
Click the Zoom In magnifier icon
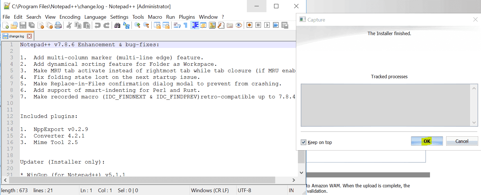[137, 26]
